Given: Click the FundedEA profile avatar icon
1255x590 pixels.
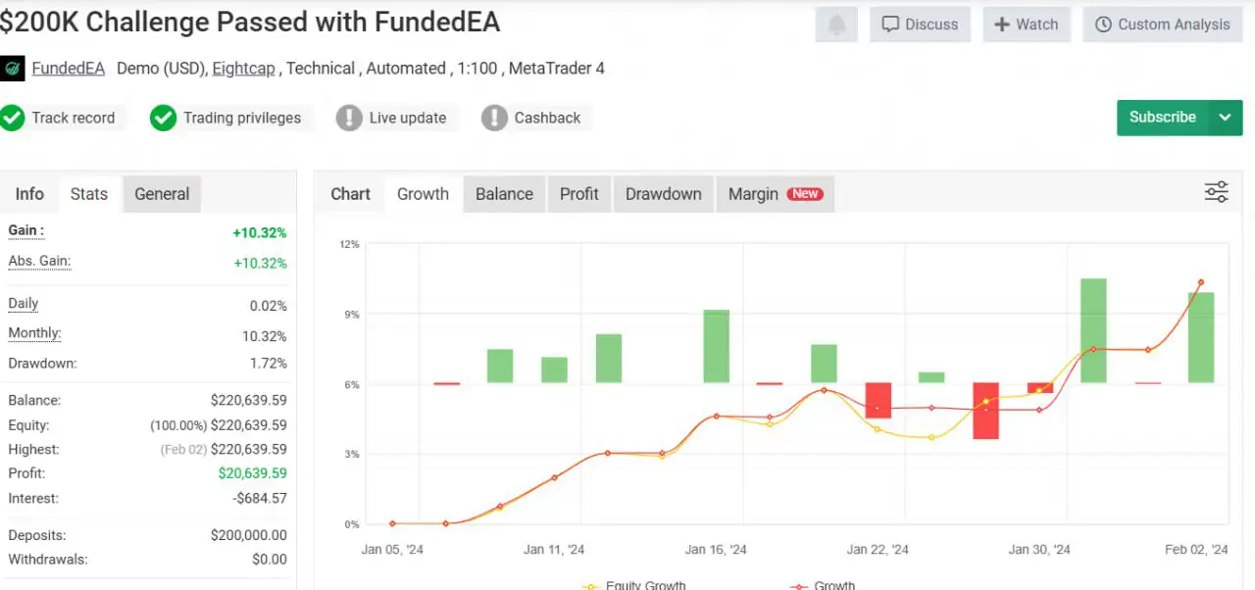Looking at the screenshot, I should pos(13,68).
